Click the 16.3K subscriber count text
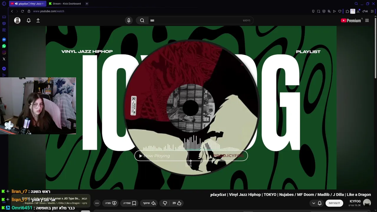Viewport: 377px width, 212px height. 355,205
